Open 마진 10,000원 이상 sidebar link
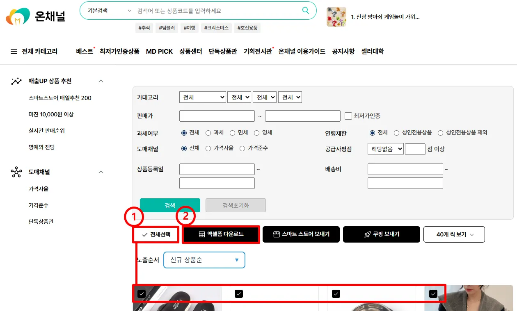Screen dimensions: 517x311 (51, 114)
